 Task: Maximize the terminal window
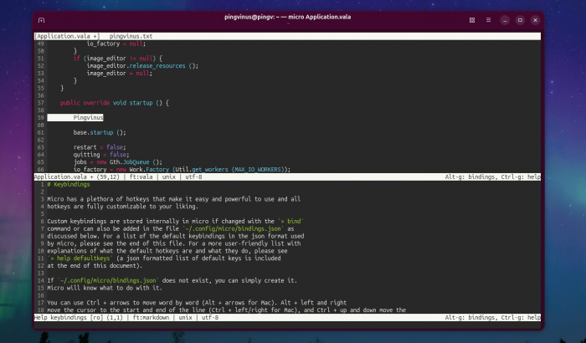[520, 20]
